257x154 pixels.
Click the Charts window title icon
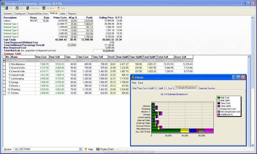(133, 77)
